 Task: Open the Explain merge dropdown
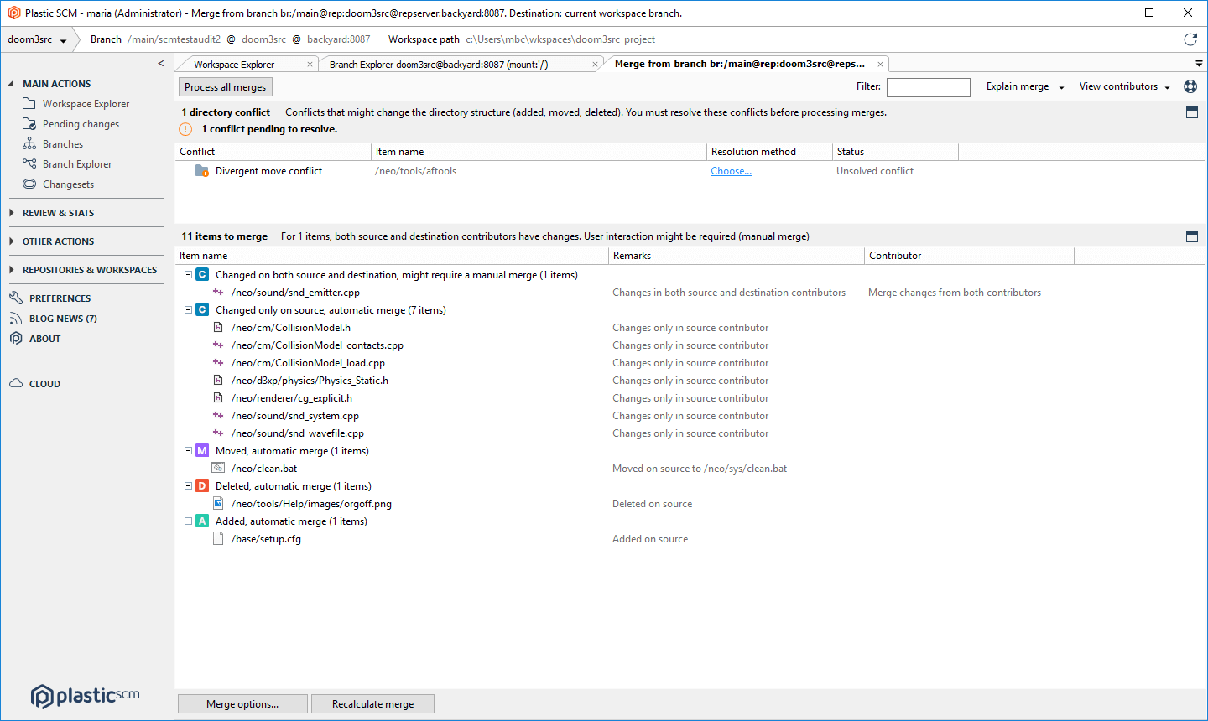click(x=1023, y=86)
